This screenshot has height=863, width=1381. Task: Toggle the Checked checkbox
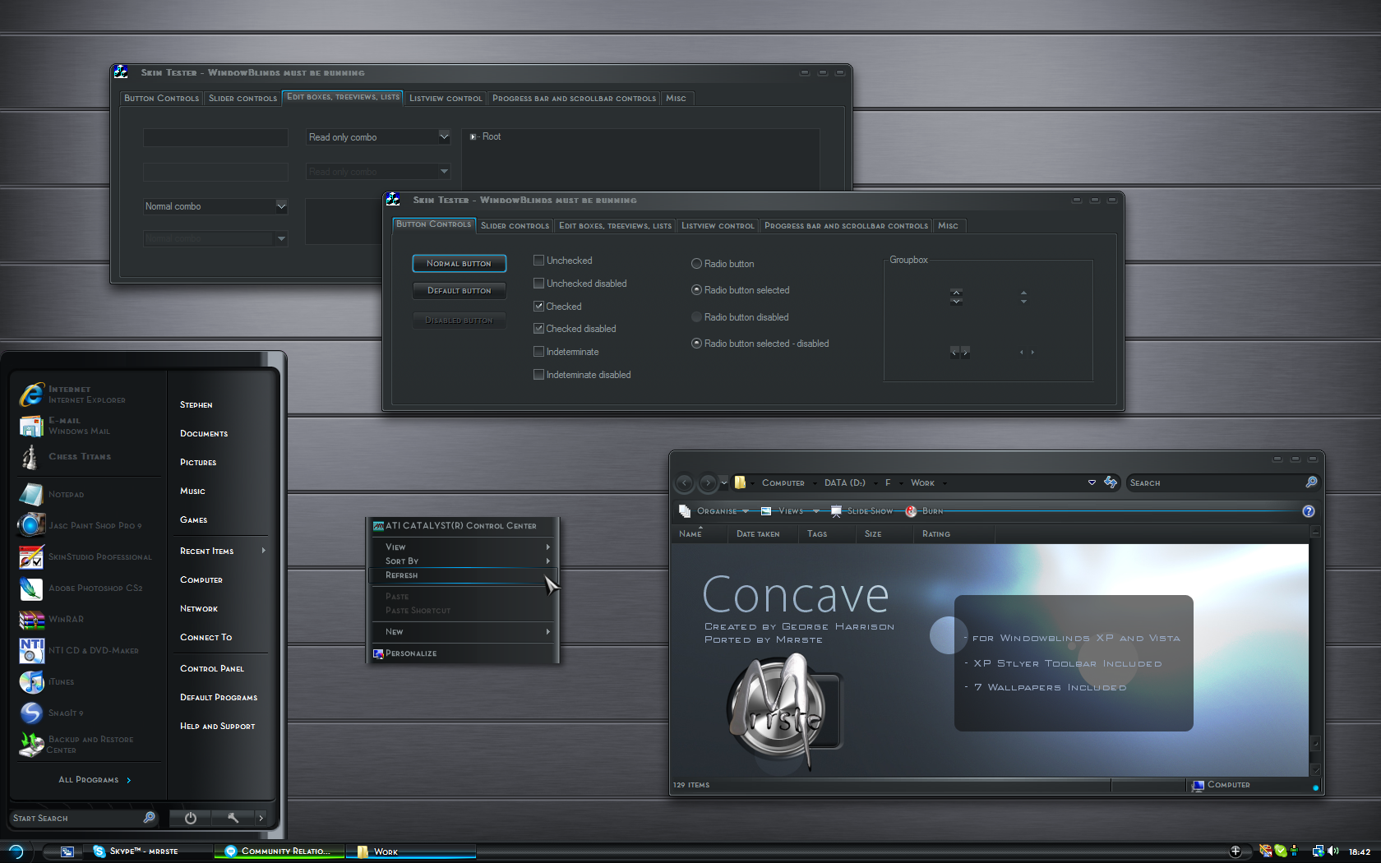pyautogui.click(x=539, y=307)
